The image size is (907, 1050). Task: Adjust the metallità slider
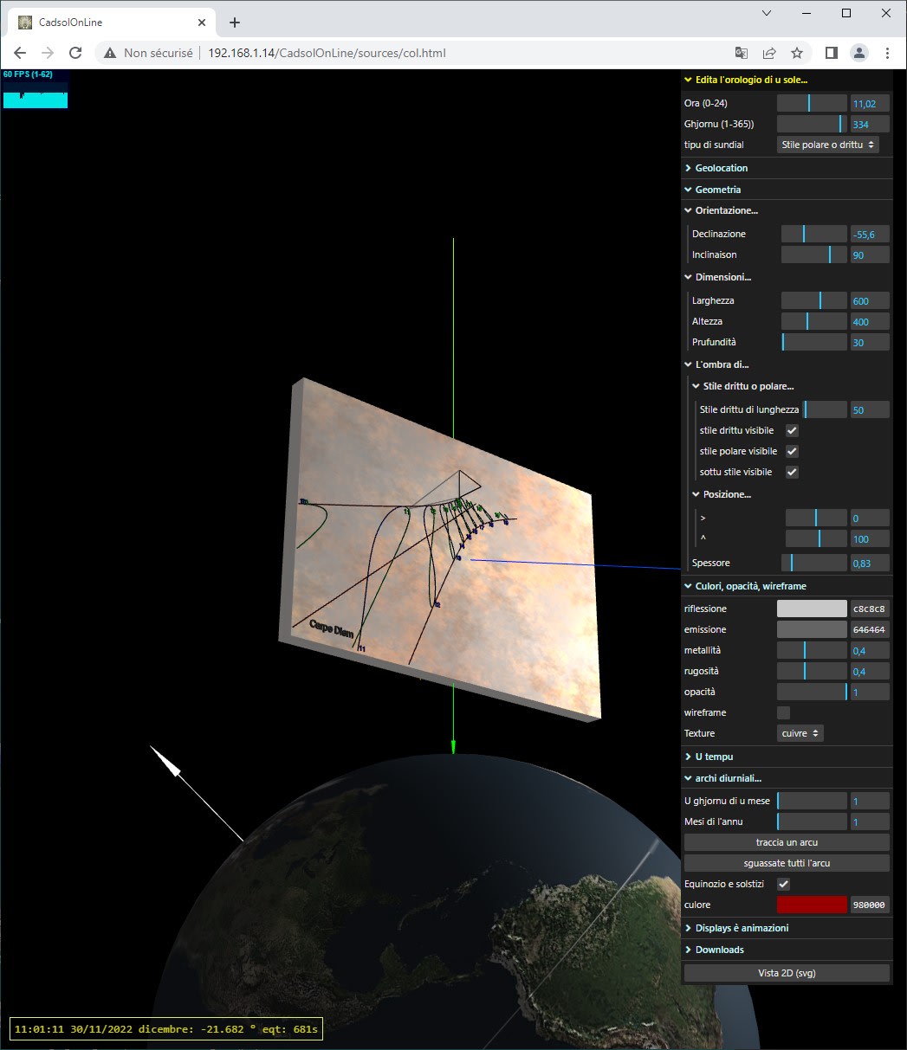(x=812, y=650)
